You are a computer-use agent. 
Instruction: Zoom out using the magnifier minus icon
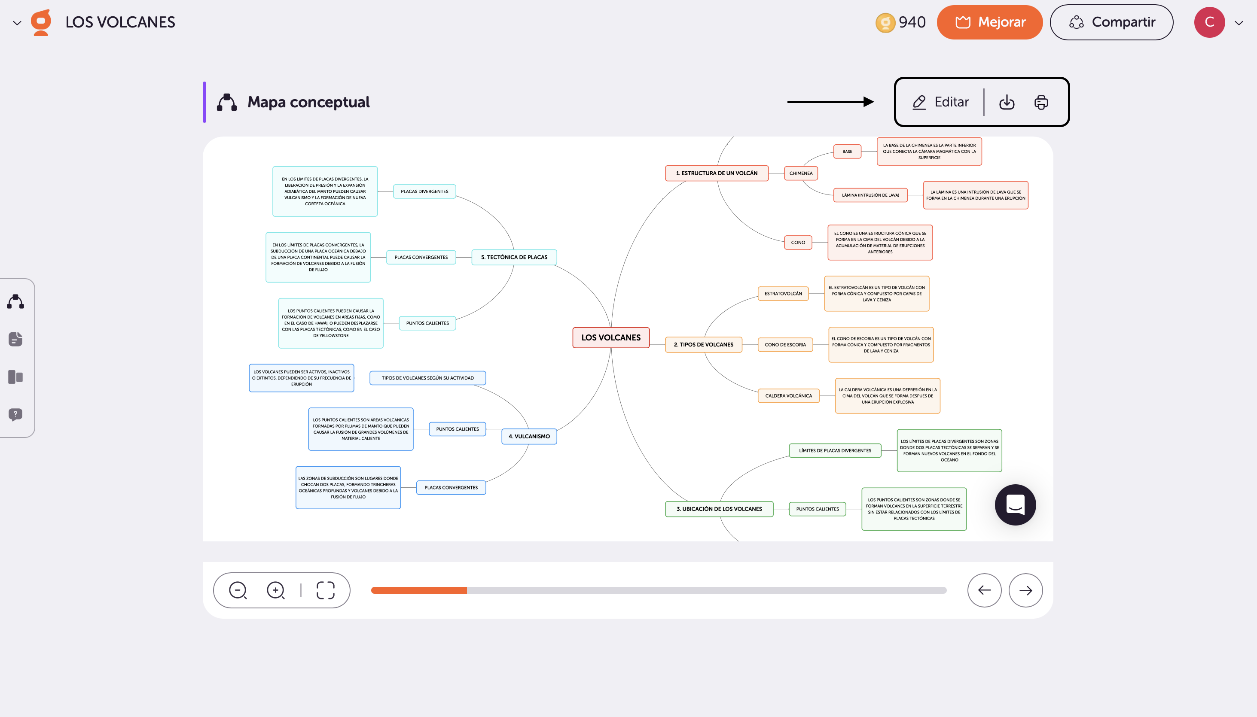pyautogui.click(x=238, y=590)
